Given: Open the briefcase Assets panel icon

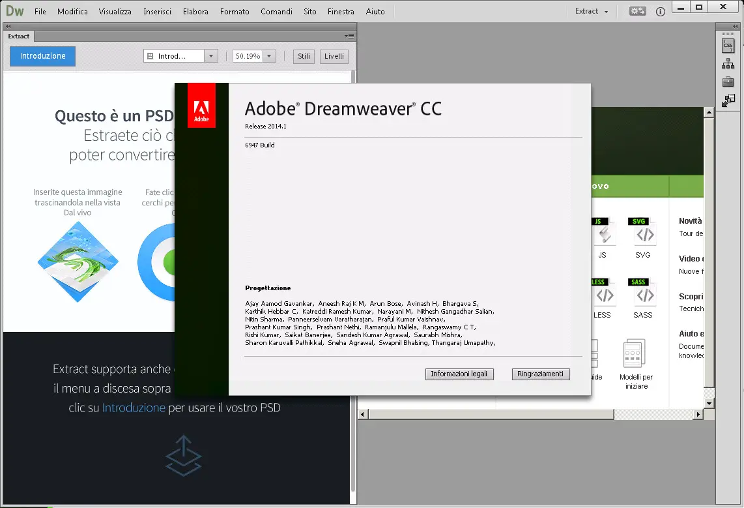Looking at the screenshot, I should [x=728, y=82].
